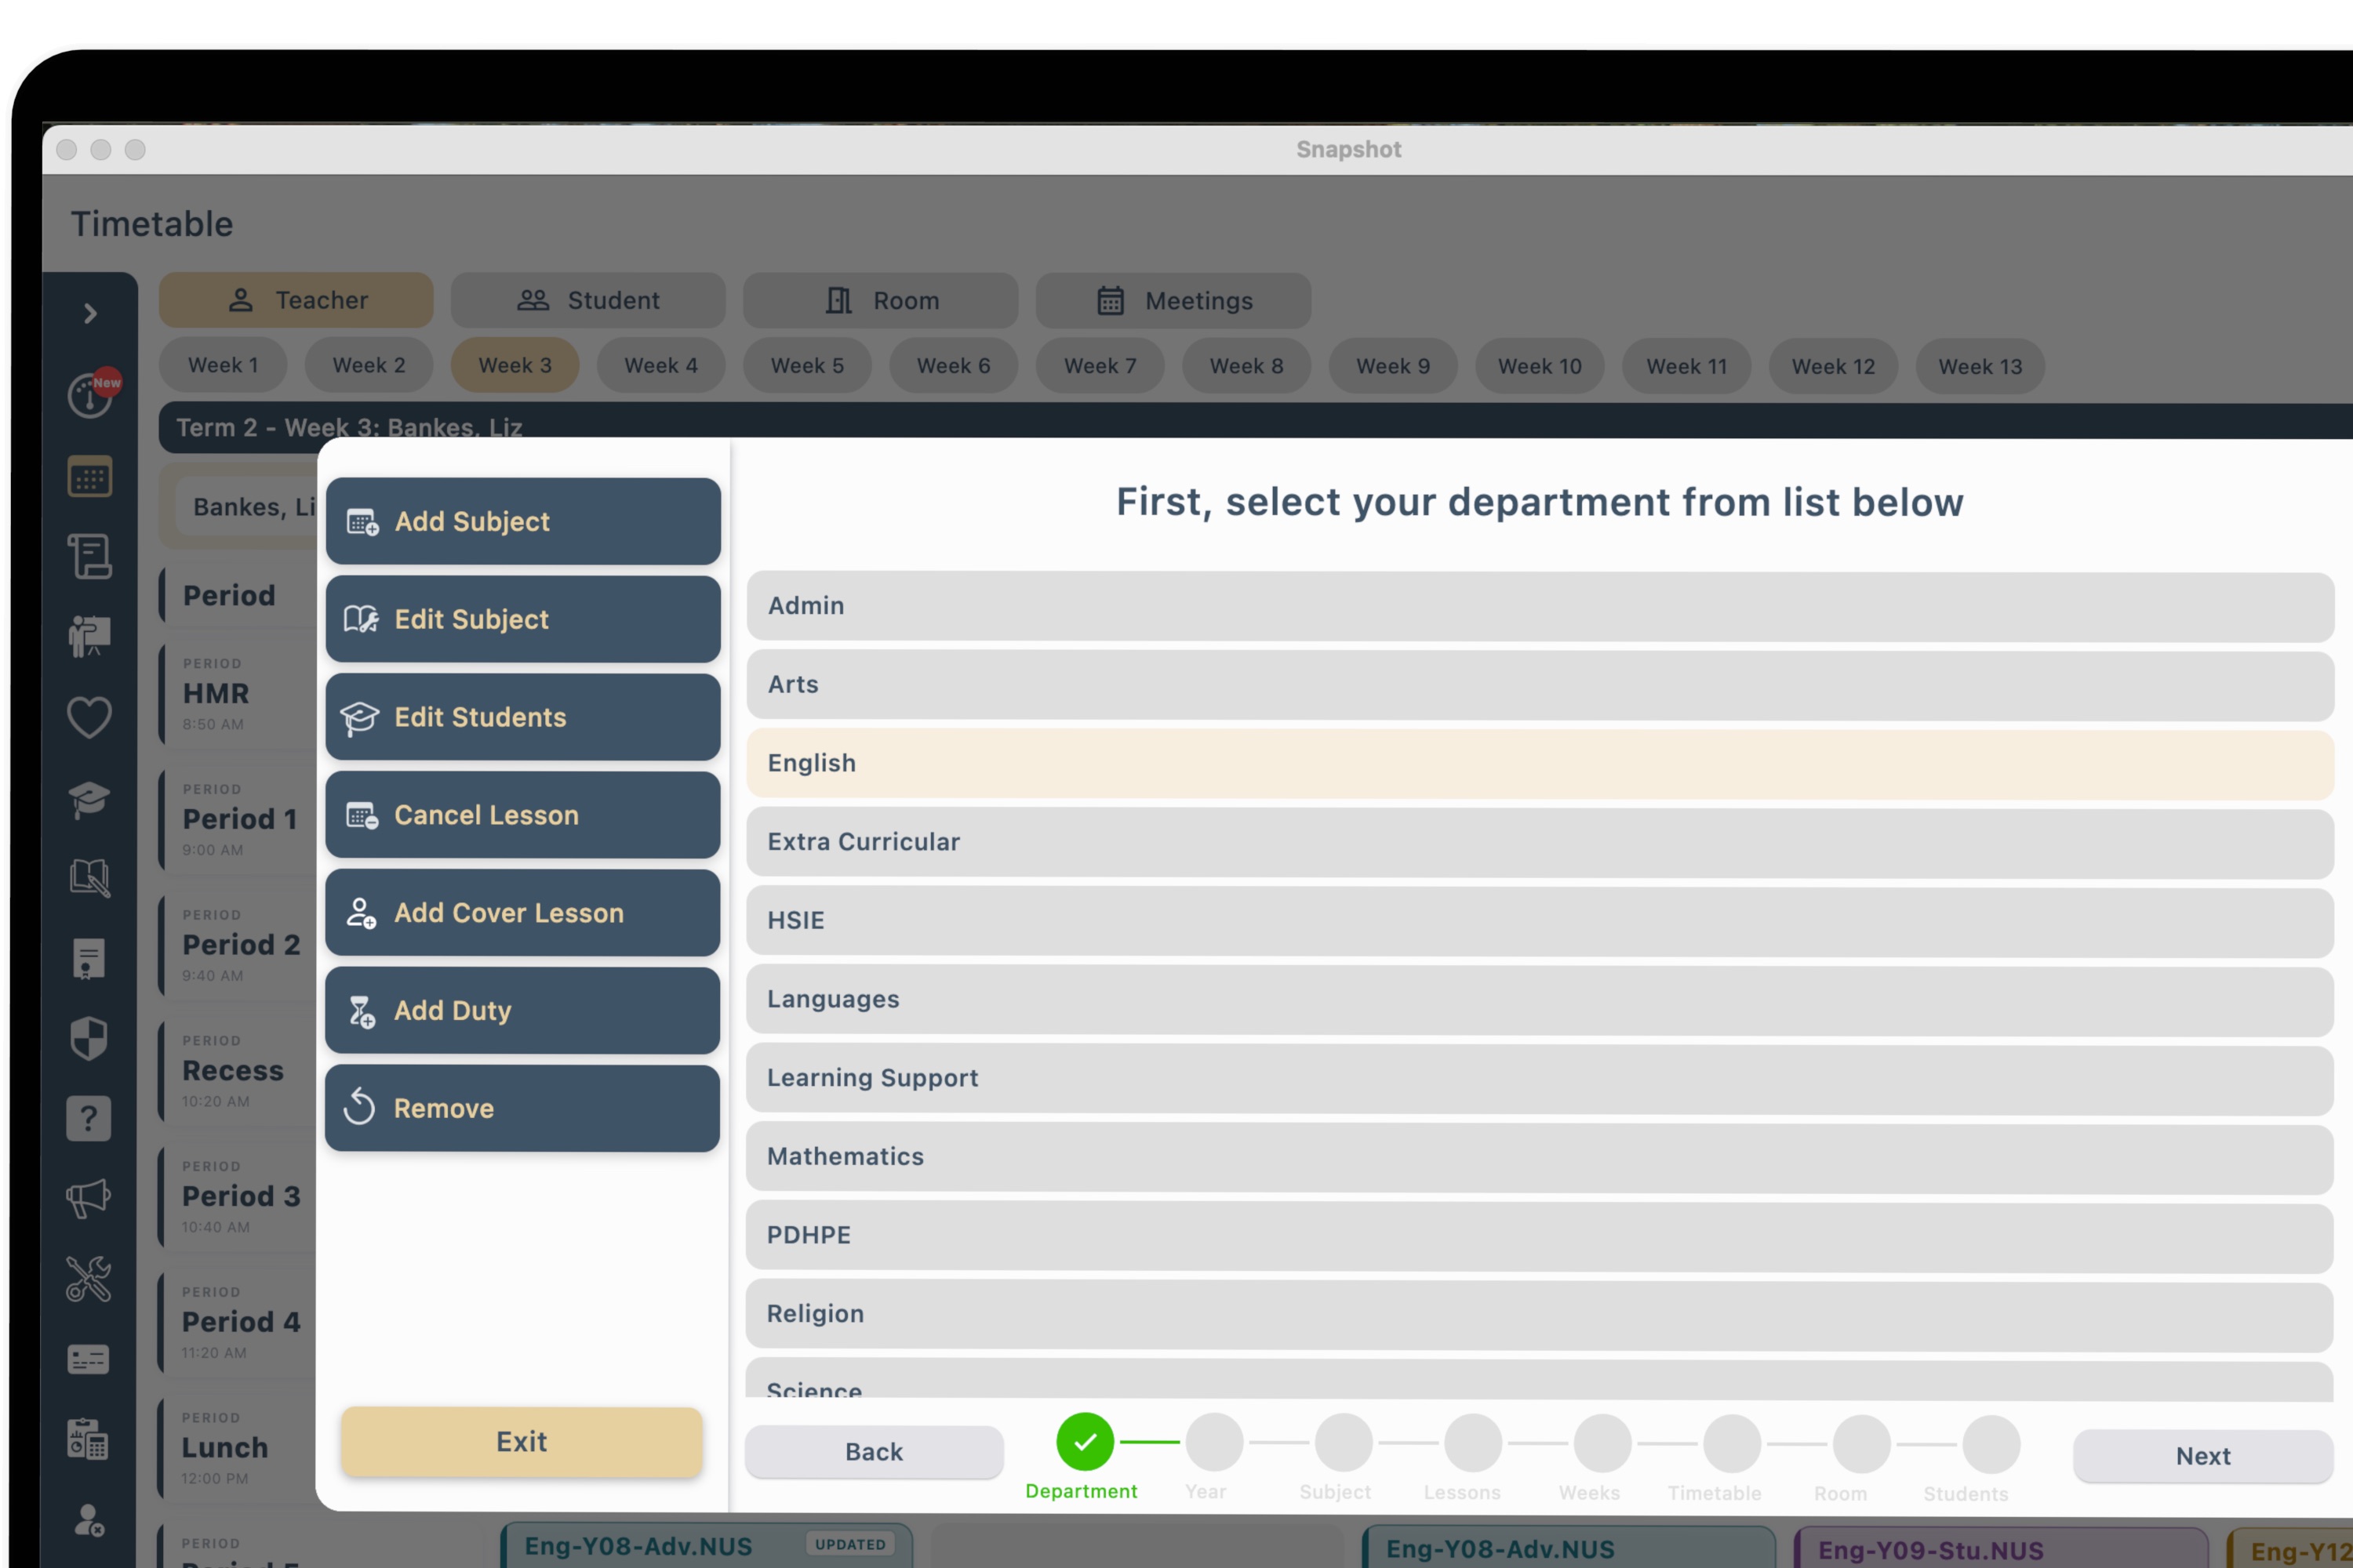The image size is (2353, 1568).
Task: Click the Add Duty button
Action: 523,1011
